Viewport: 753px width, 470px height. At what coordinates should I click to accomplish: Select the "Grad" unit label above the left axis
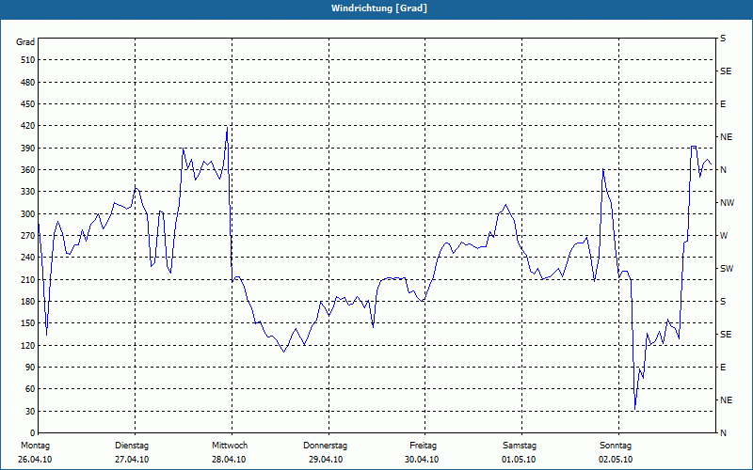(25, 42)
